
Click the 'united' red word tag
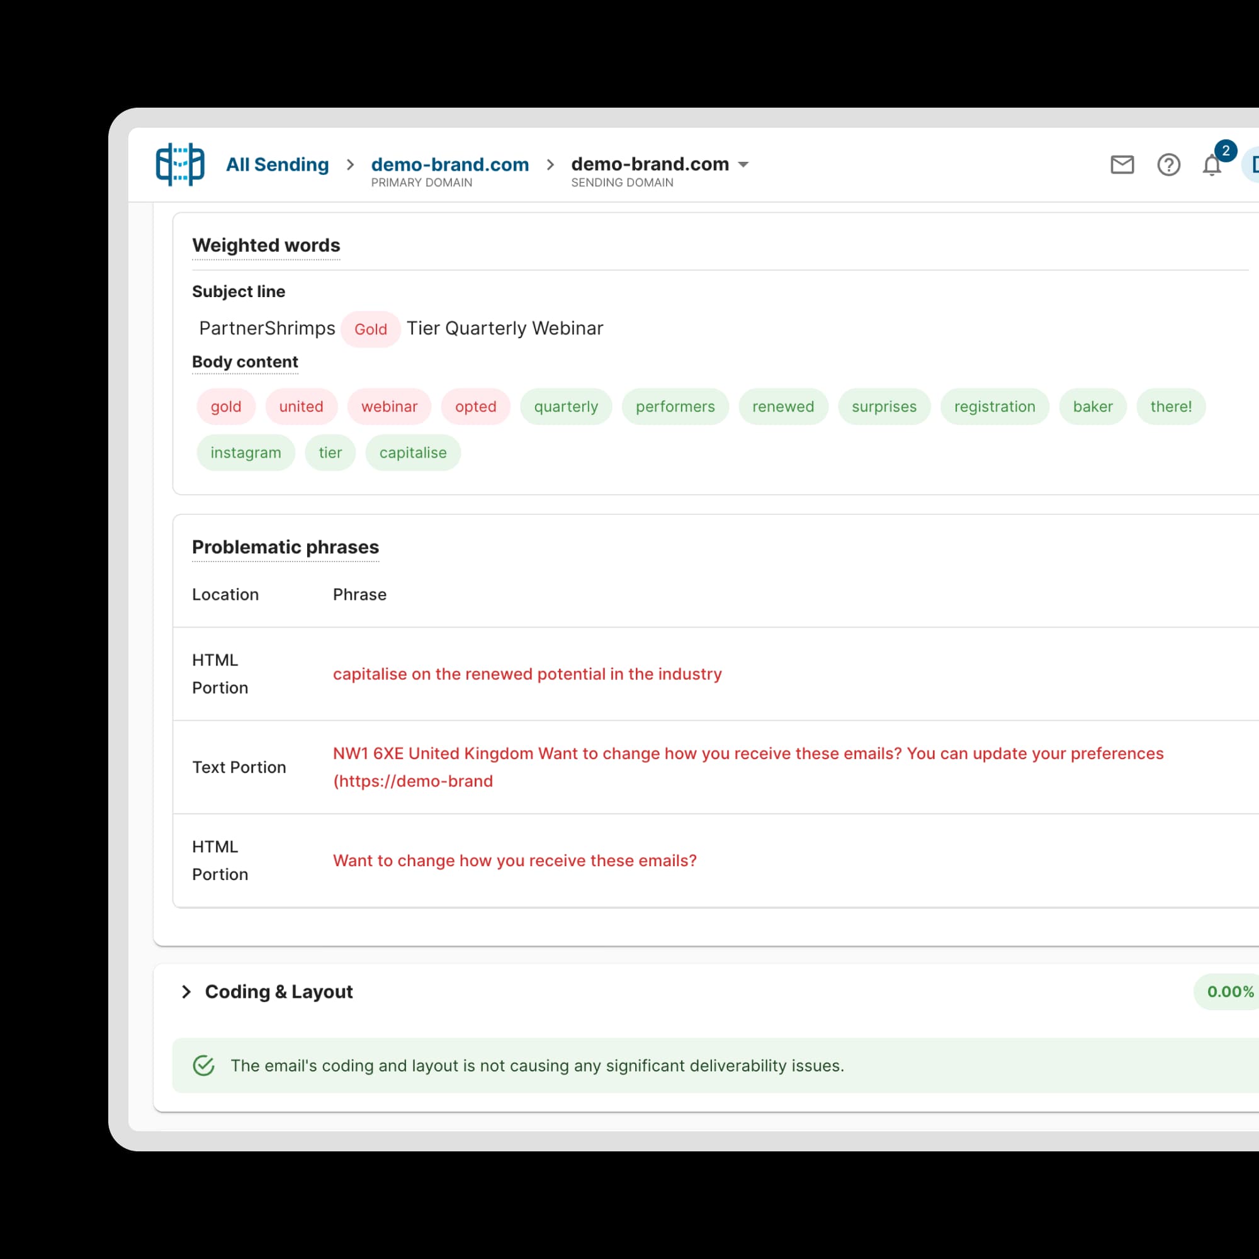click(x=301, y=407)
